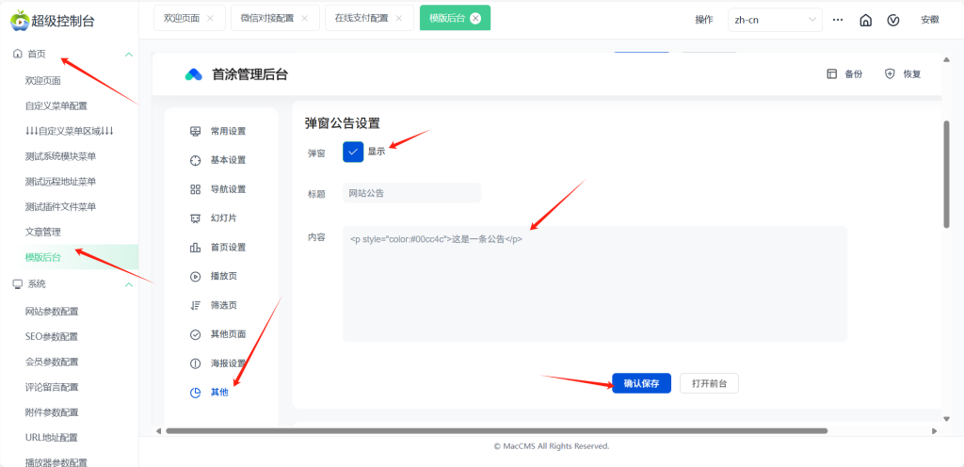Click the 打开前台 button
964x467 pixels.
(x=709, y=383)
